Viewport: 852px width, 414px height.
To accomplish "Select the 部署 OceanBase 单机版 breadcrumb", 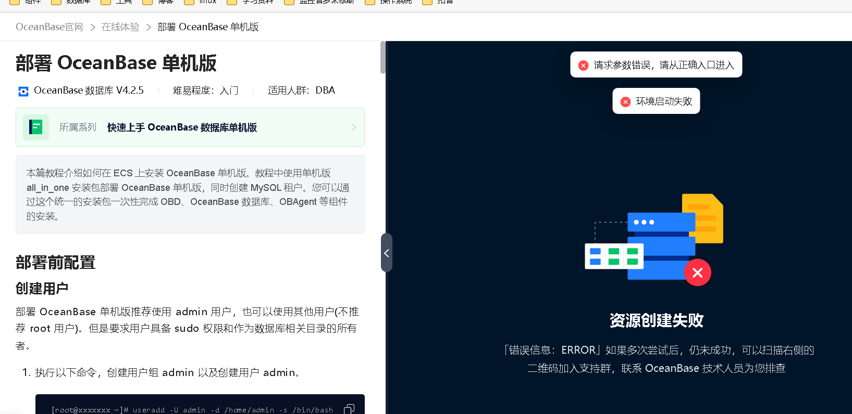I will pyautogui.click(x=208, y=27).
